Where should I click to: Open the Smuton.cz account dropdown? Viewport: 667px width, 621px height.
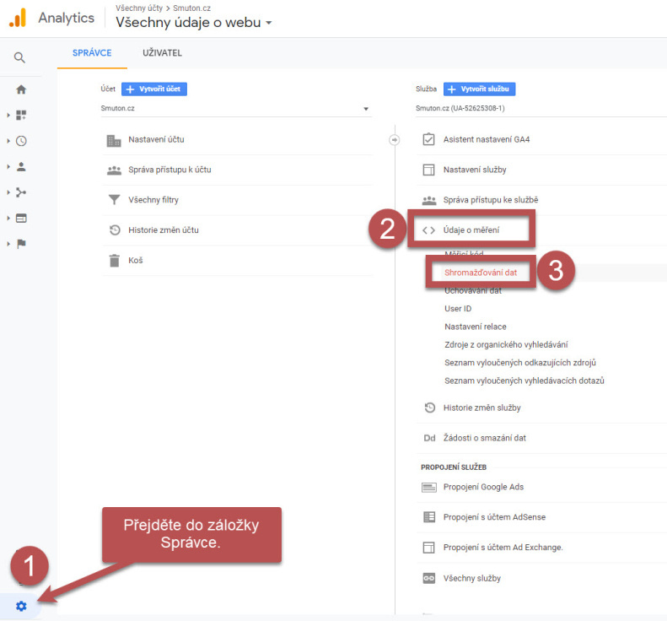236,109
